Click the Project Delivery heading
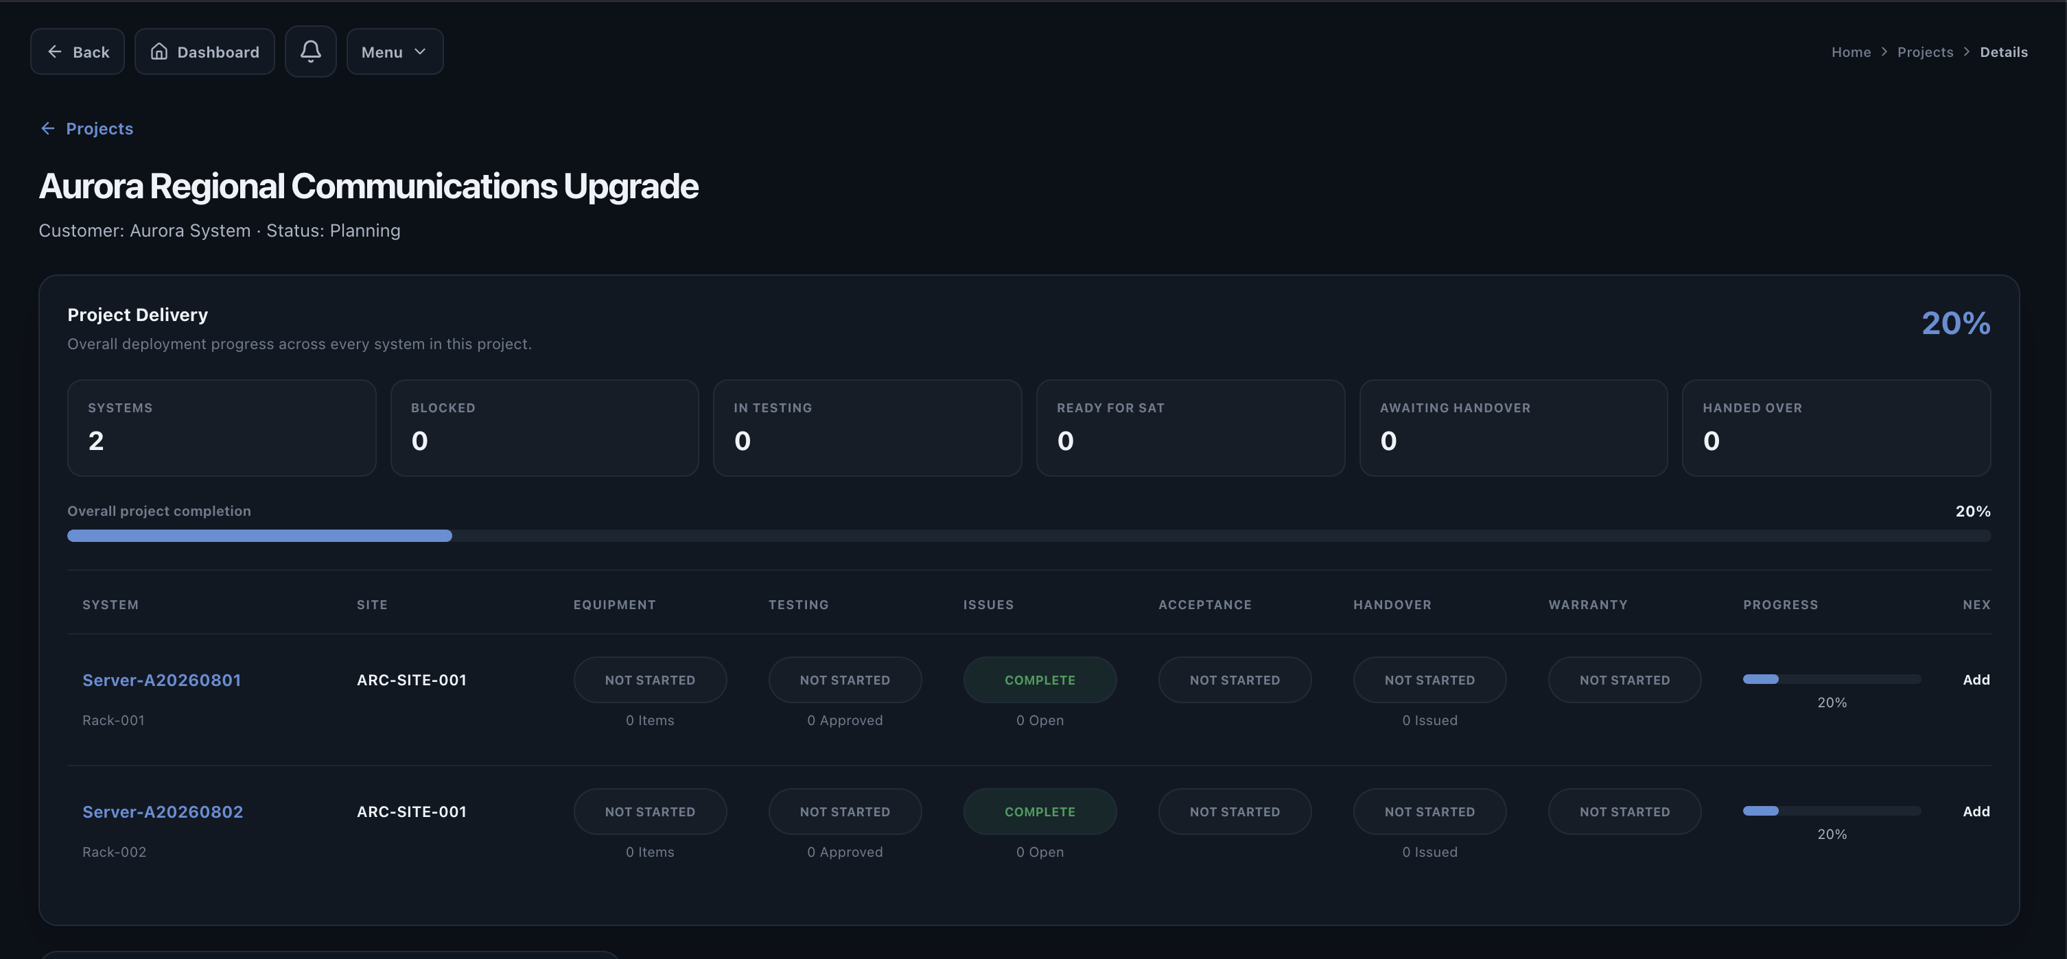Viewport: 2067px width, 959px height. coord(137,314)
